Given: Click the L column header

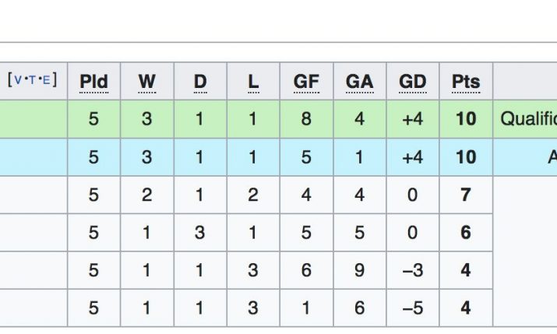Looking at the screenshot, I should (x=253, y=82).
